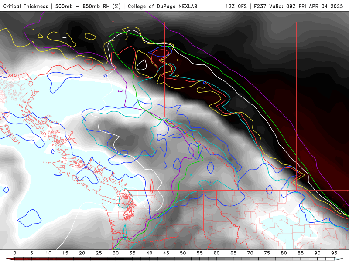Click the "80" scale number
The height and width of the screenshot is (261, 349).
coord(284,253)
